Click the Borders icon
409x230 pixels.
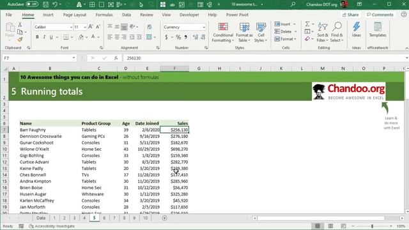(x=66, y=37)
